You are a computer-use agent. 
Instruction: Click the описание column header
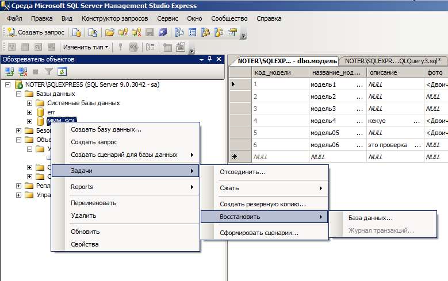(395, 72)
